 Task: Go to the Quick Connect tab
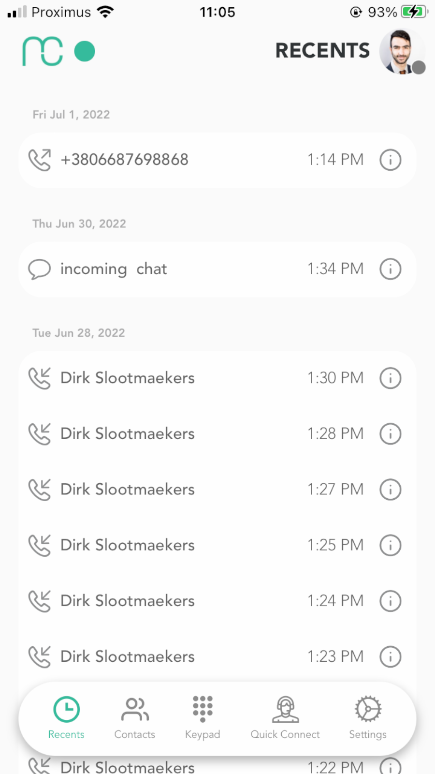[285, 718]
